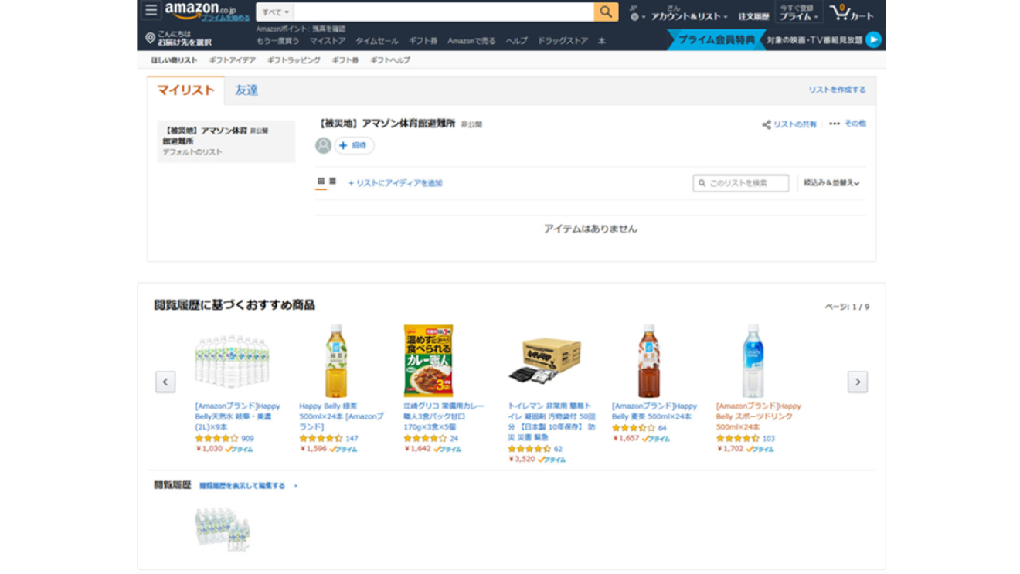Select the マイリスト tab
The image size is (1020, 574).
185,90
